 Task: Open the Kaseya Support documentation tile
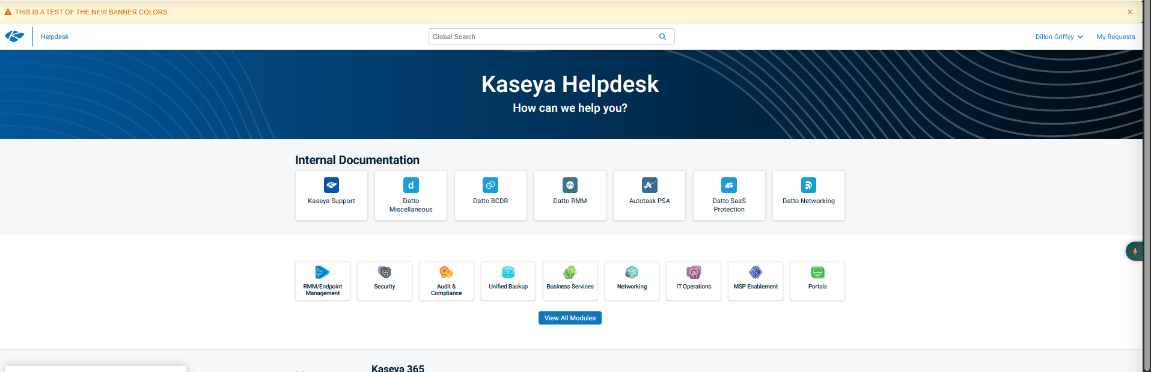(x=331, y=195)
